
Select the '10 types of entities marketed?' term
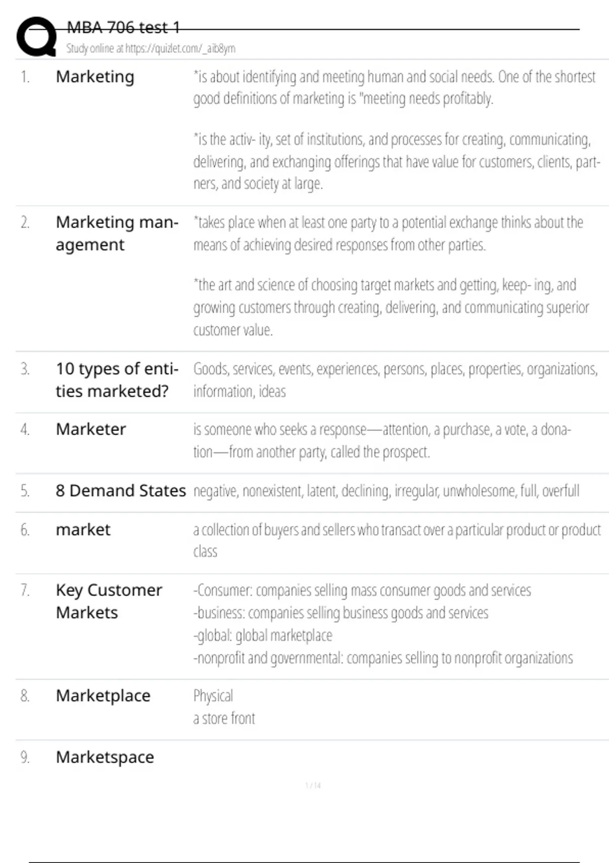(x=117, y=380)
